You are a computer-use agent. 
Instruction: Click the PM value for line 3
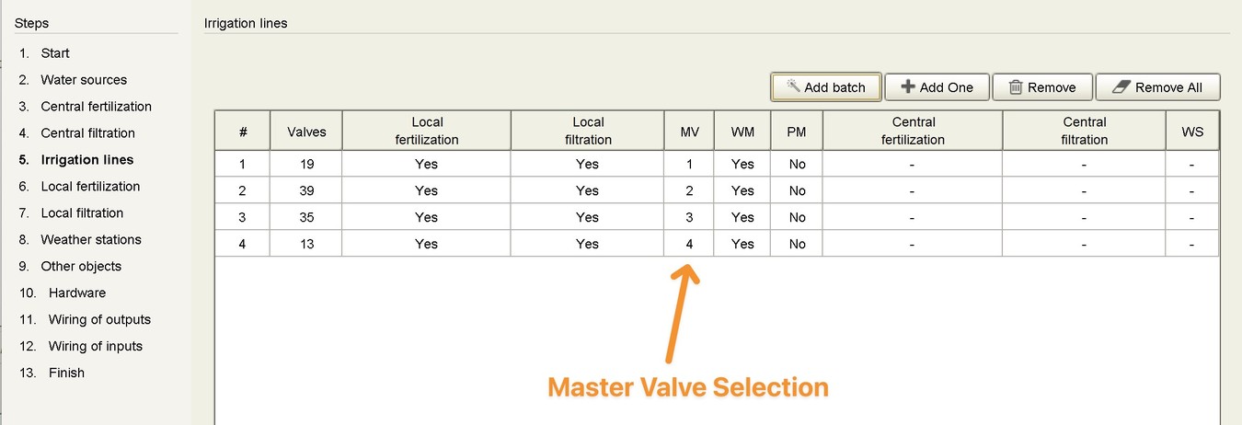pyautogui.click(x=797, y=217)
